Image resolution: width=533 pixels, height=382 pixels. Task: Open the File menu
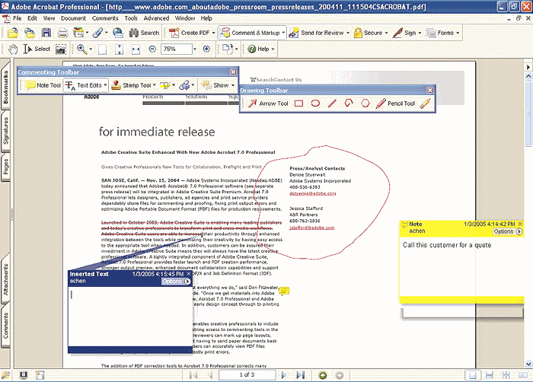click(x=17, y=18)
